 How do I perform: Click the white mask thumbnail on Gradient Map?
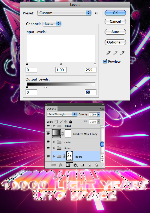pos(68,134)
